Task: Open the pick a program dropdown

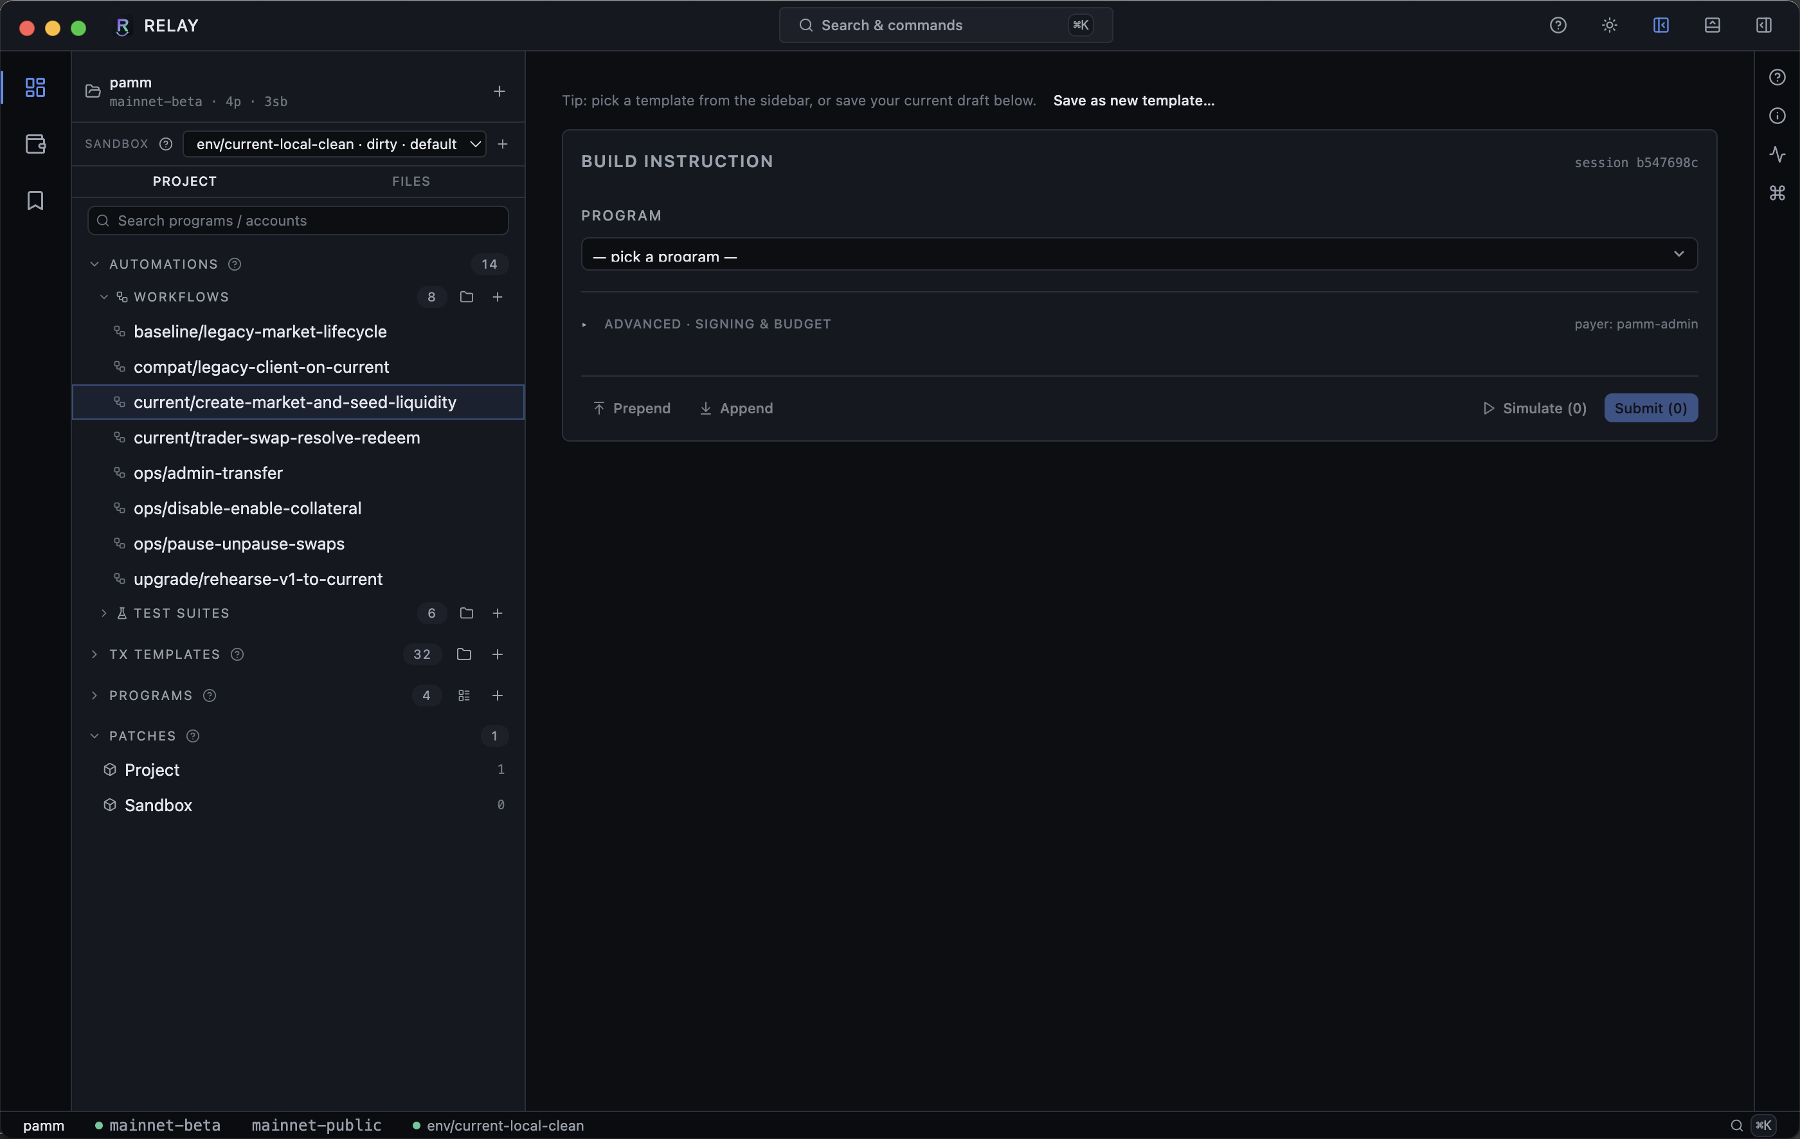Action: click(x=1139, y=254)
